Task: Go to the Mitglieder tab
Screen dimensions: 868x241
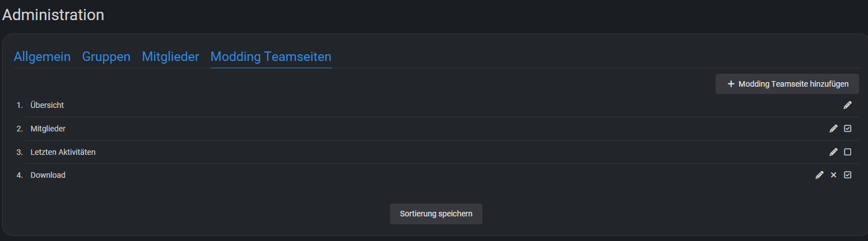Action: (170, 56)
